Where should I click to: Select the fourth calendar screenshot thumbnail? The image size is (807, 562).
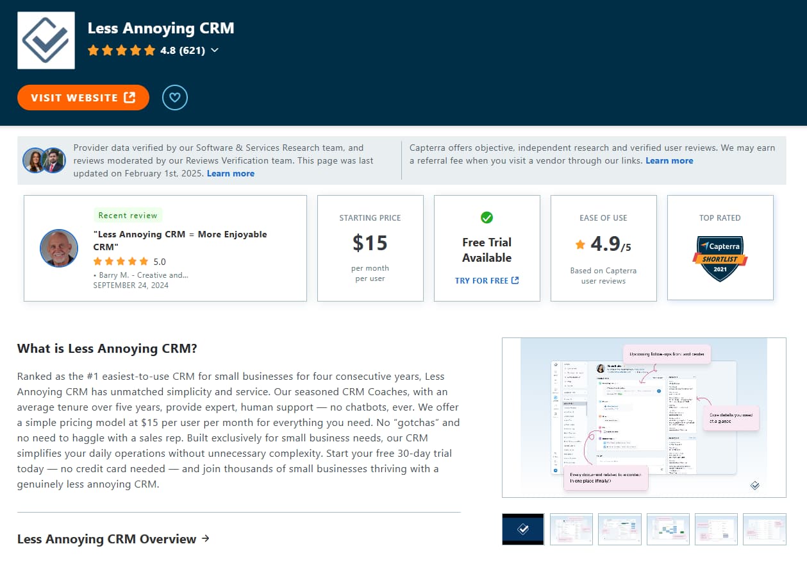tap(669, 529)
